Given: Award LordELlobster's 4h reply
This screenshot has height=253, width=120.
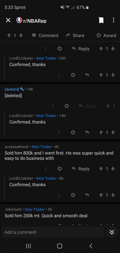Looking at the screenshot, I should coord(73,195).
